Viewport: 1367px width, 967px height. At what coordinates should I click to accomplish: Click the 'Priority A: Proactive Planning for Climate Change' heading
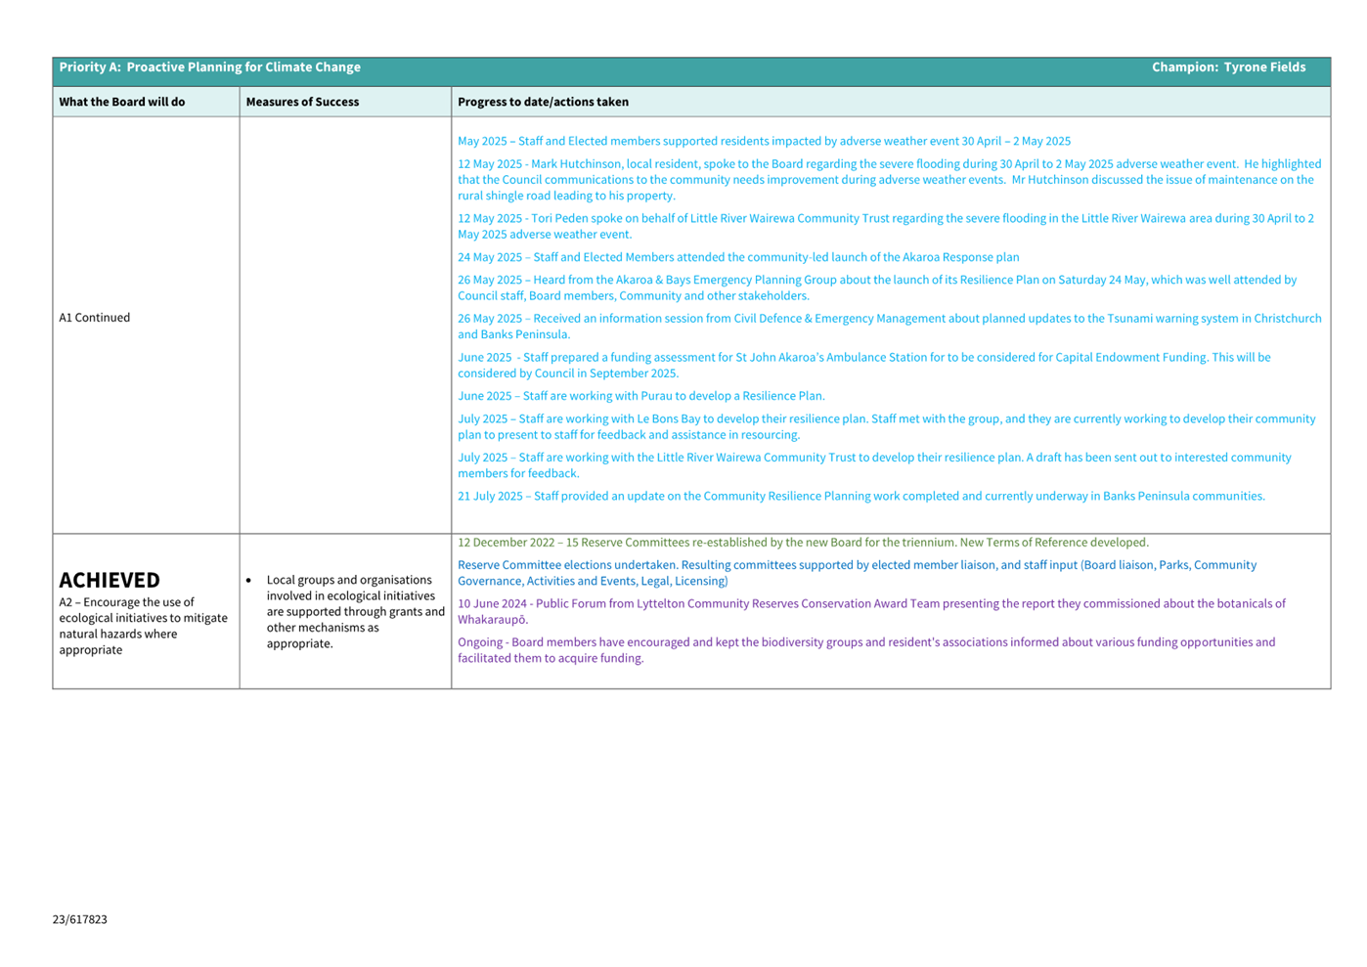coord(209,67)
